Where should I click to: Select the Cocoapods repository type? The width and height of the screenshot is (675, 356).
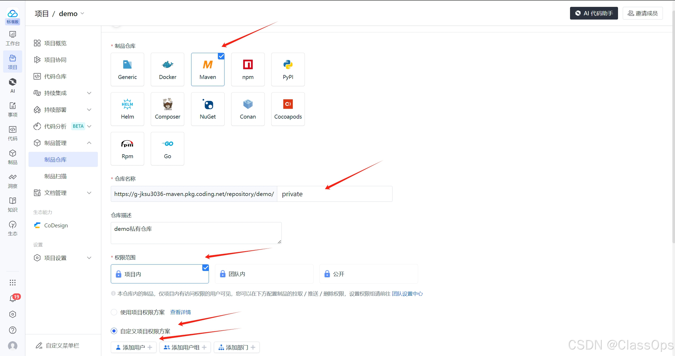[x=288, y=109]
